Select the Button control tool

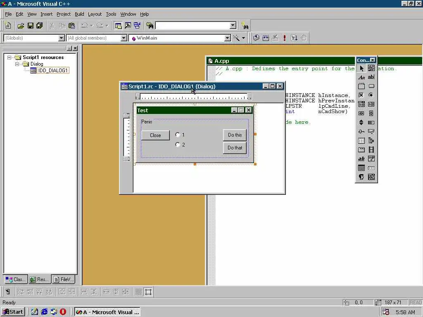[371, 86]
